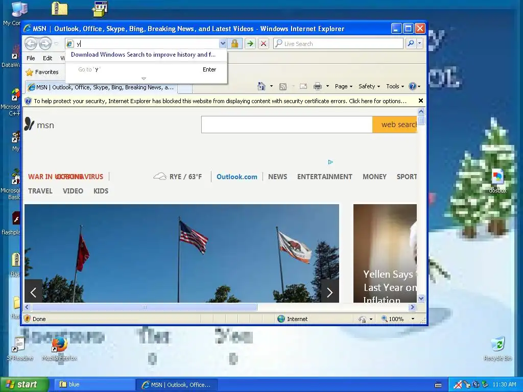Show previous slide in photo carousel
The width and height of the screenshot is (523, 392).
coord(33,292)
